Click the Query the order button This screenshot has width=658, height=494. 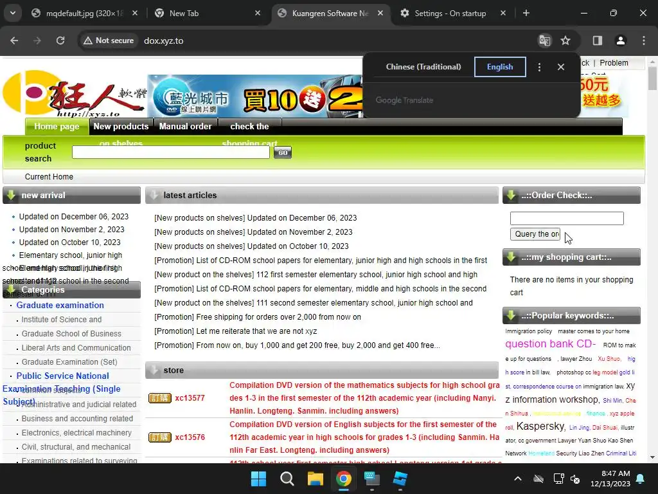tap(535, 234)
